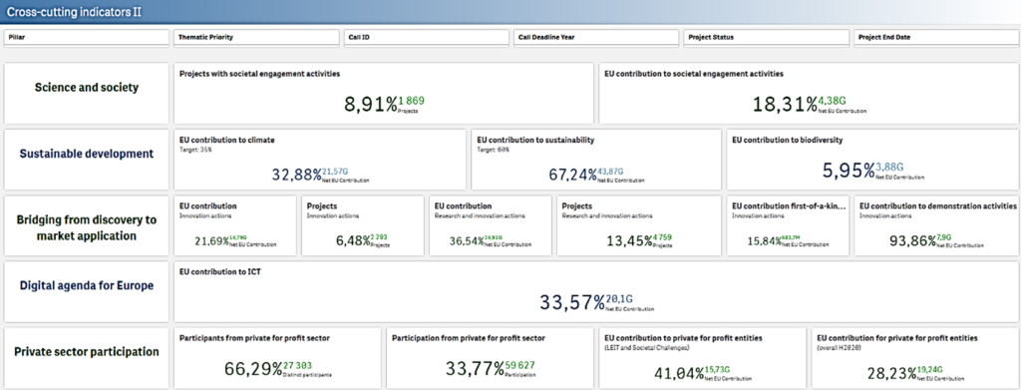Click the 32,88% climate contribution value
The width and height of the screenshot is (1021, 390).
296,175
